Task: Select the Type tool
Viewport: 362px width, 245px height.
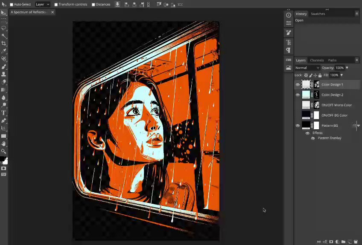Action: 4,113
